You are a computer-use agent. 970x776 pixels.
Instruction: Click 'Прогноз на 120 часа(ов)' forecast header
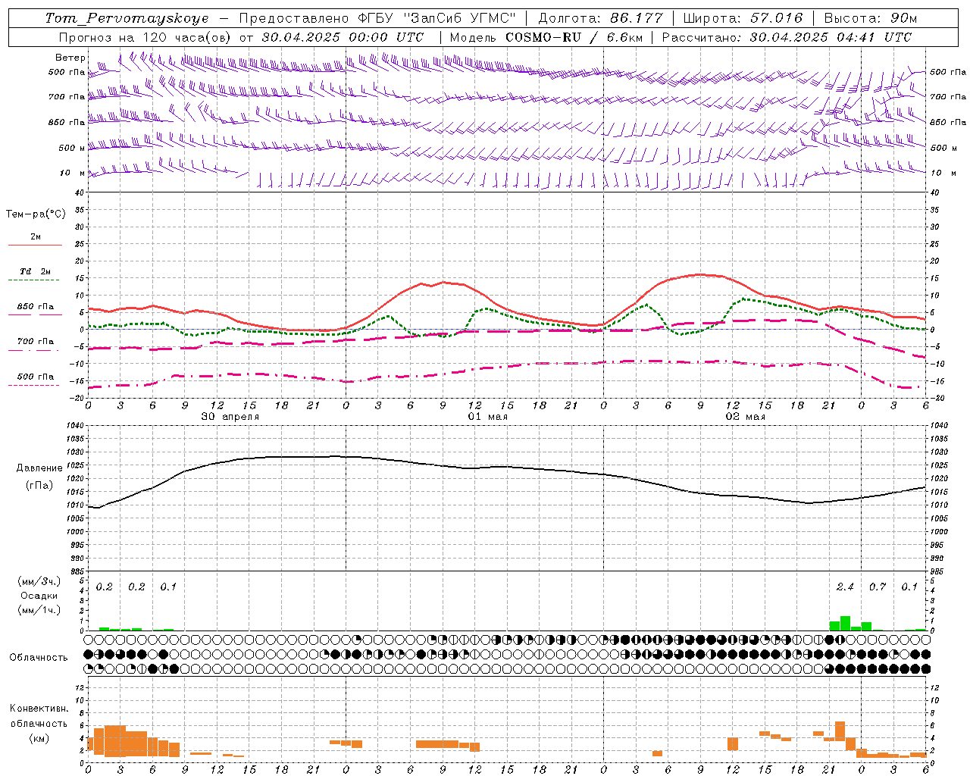144,37
